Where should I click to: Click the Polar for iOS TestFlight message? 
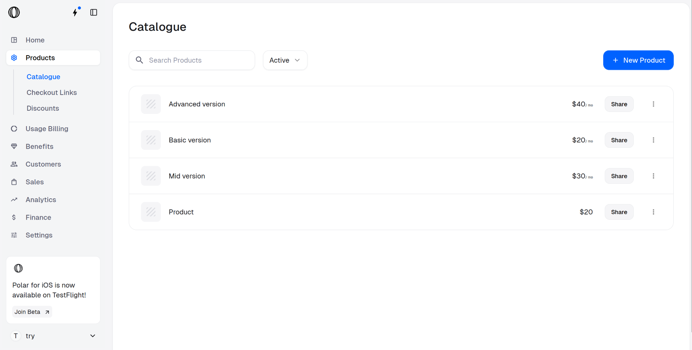pyautogui.click(x=49, y=290)
